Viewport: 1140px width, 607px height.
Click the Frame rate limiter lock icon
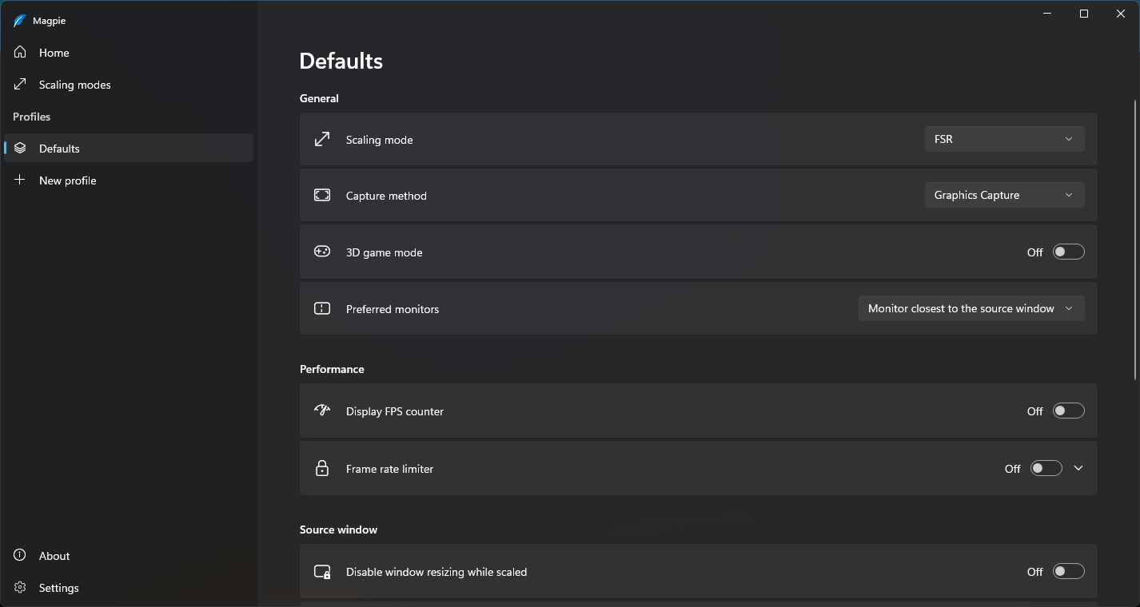(322, 468)
